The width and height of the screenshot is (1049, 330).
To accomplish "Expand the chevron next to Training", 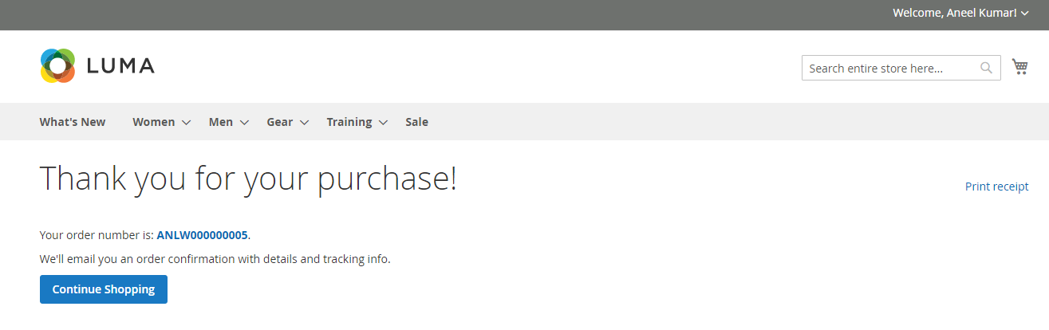I will pos(383,123).
